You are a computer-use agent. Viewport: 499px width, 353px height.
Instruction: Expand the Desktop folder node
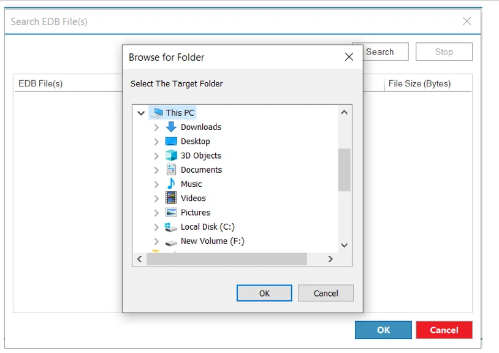(x=156, y=142)
